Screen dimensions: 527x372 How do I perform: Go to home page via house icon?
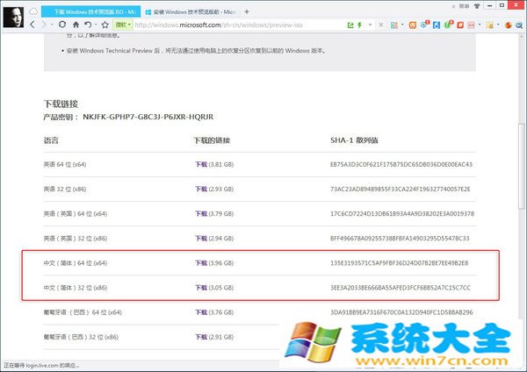pos(76,25)
